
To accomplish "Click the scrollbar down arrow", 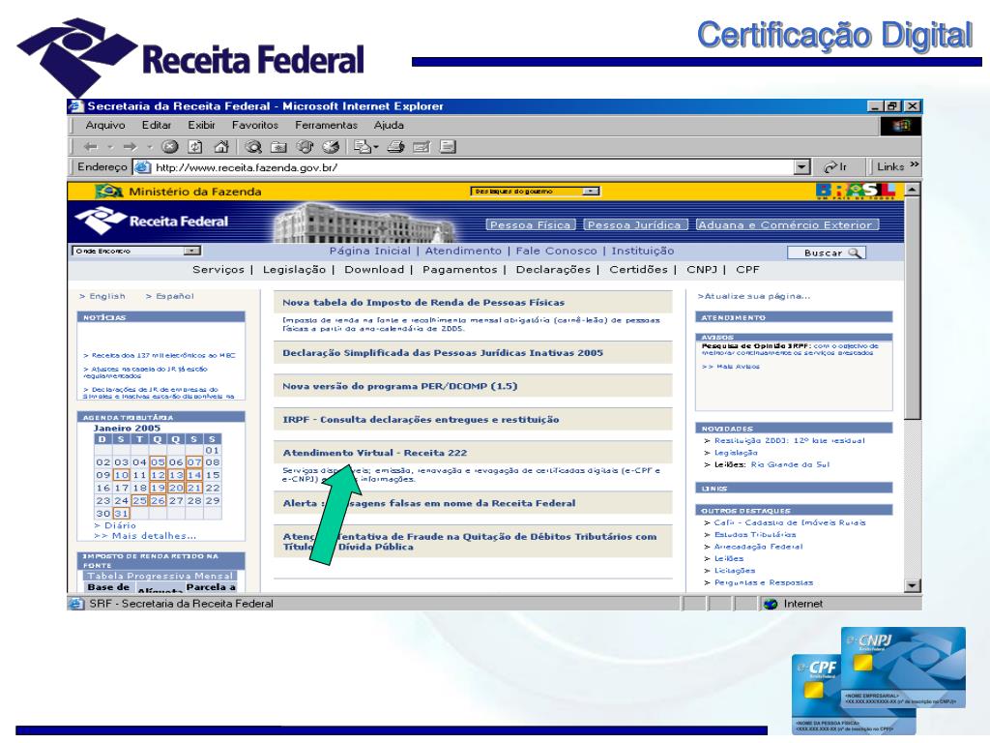I will point(913,585).
